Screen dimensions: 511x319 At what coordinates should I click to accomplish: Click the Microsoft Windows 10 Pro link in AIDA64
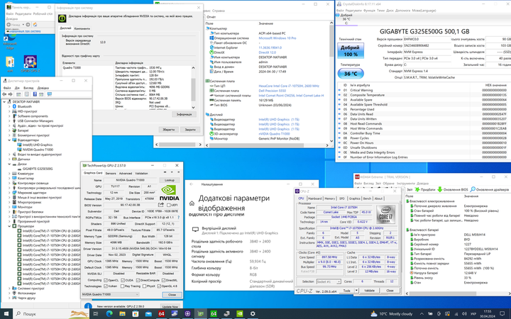click(x=278, y=38)
